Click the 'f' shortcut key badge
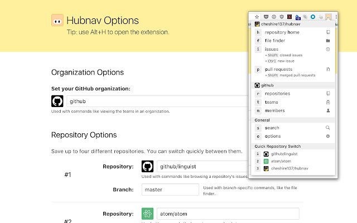 pos(258,41)
